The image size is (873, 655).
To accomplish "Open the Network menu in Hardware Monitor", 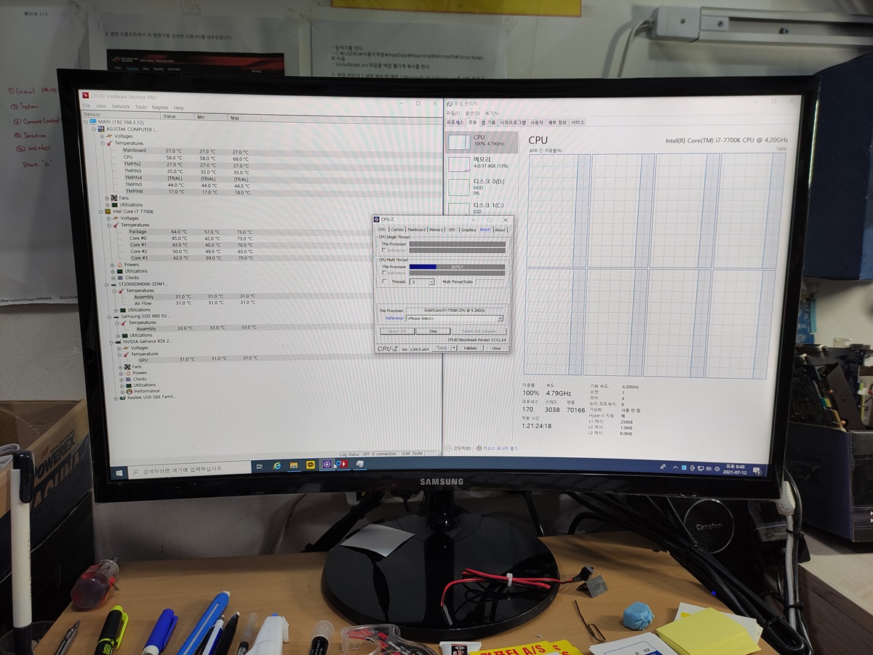I will point(121,106).
